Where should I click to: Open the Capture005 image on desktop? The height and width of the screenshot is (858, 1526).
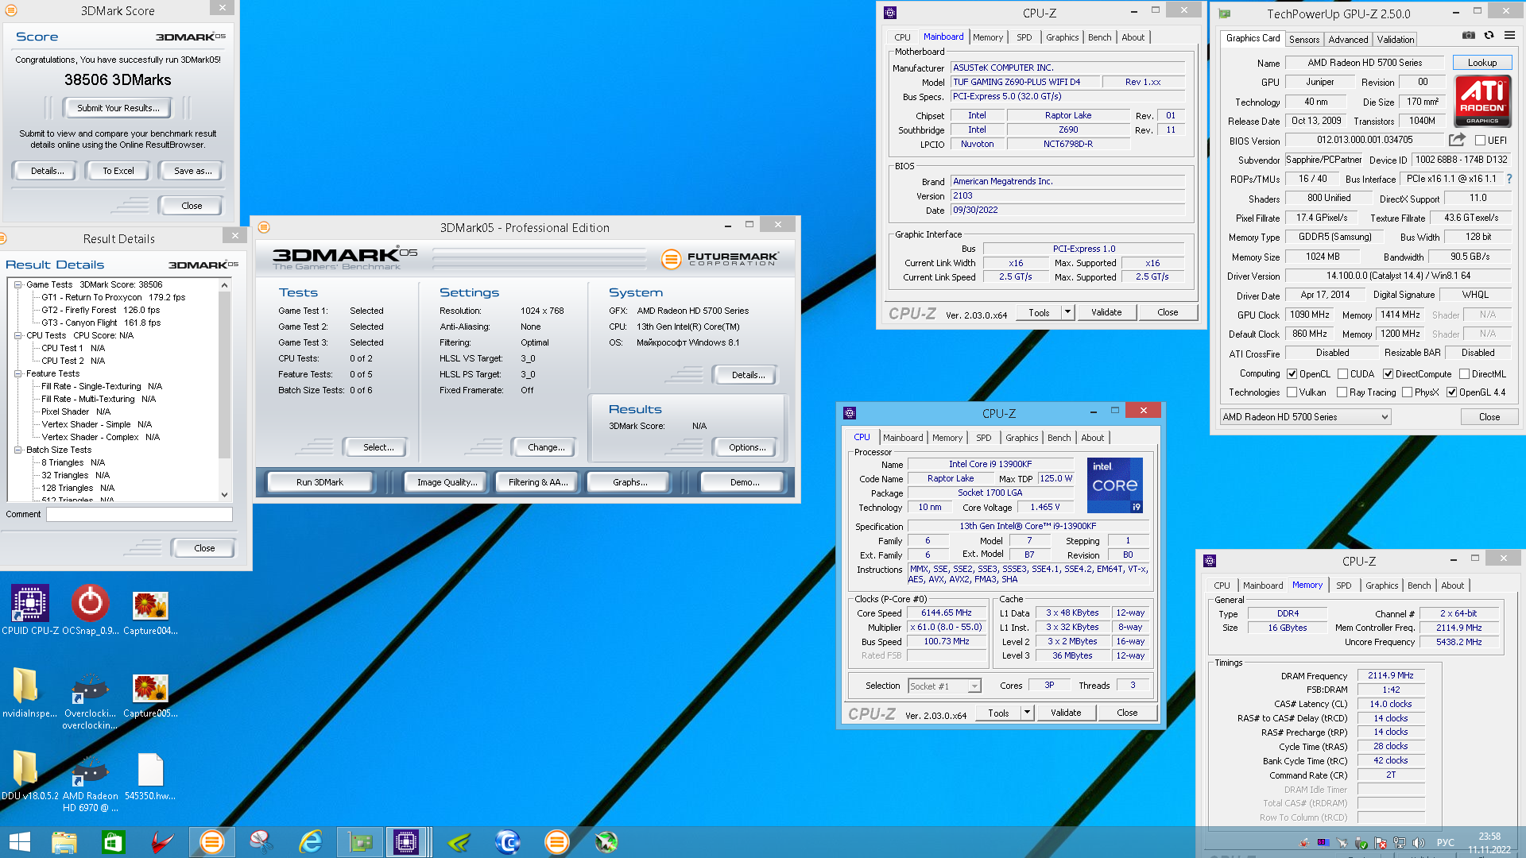click(150, 694)
